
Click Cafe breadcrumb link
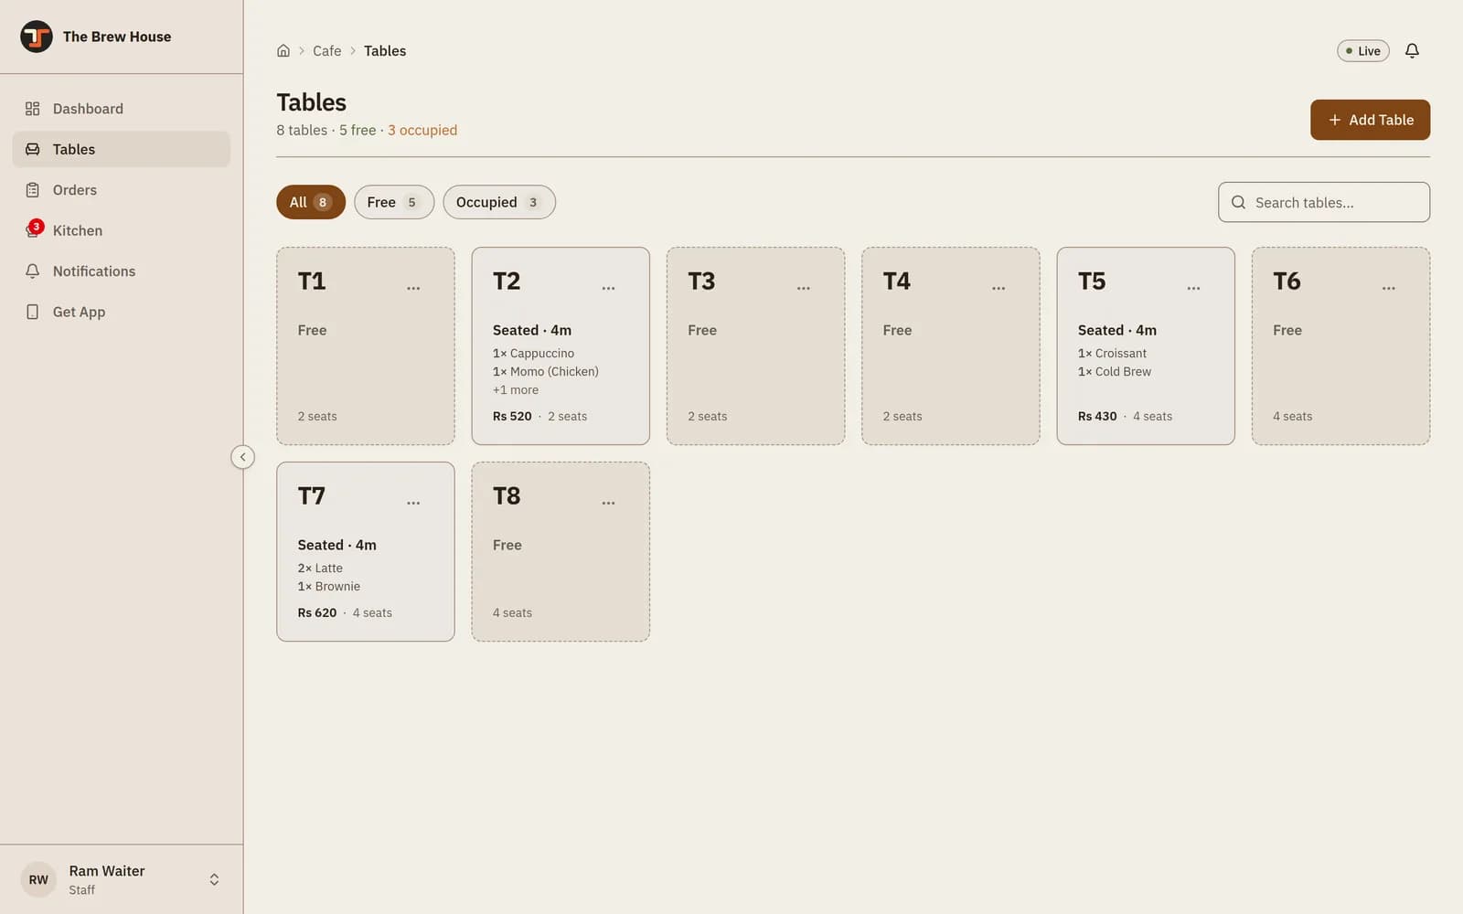click(x=326, y=51)
